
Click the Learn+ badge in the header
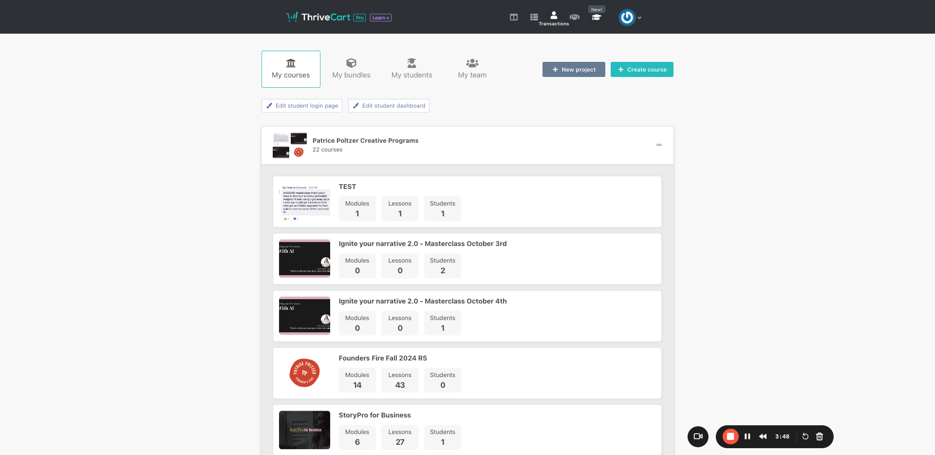coord(381,18)
